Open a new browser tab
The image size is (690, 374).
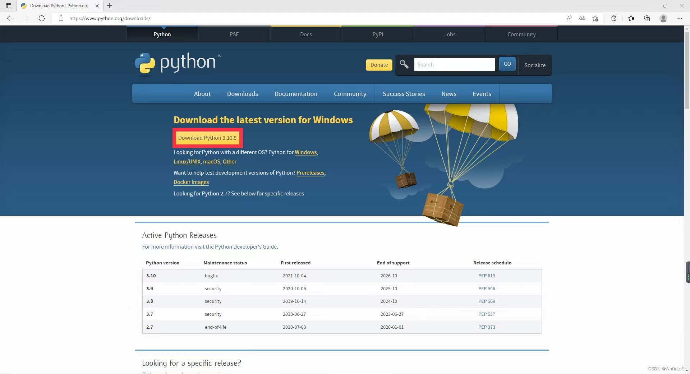[110, 6]
